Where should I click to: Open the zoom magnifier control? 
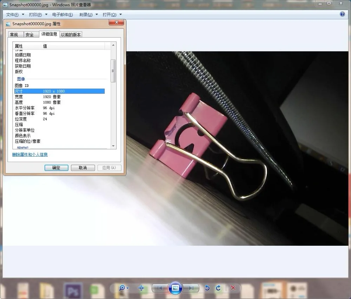coord(122,288)
